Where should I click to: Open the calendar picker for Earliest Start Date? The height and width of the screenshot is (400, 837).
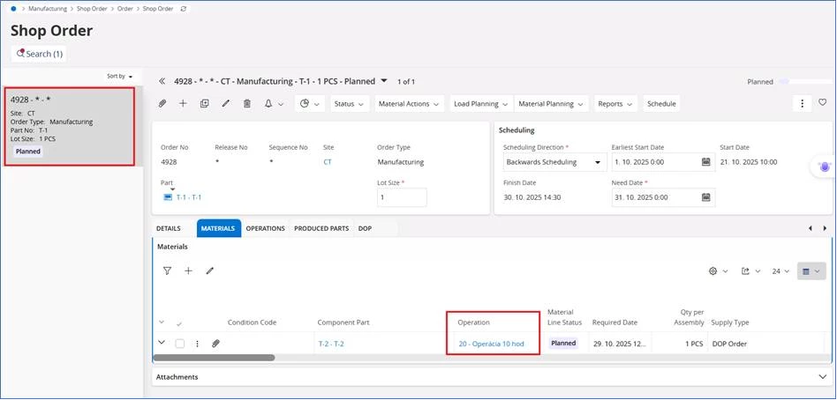[x=705, y=162]
